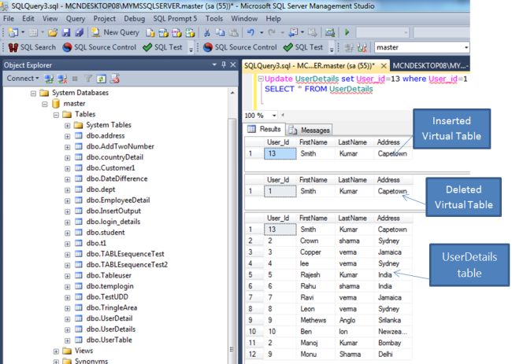512x364 pixels.
Task: Click the Cut scissors icon
Action: point(206,32)
